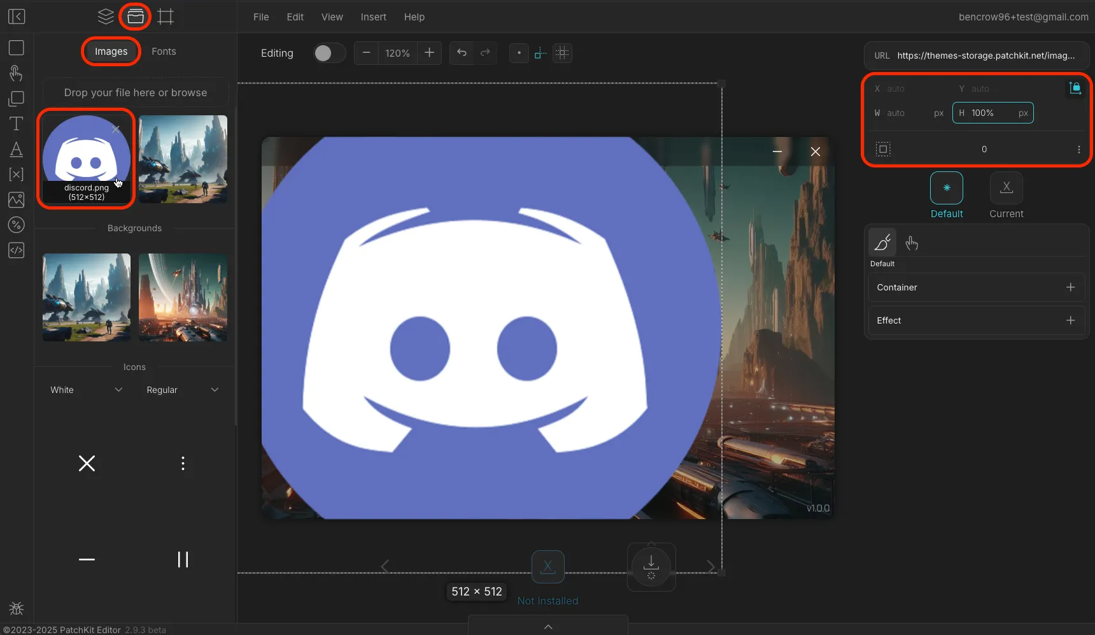
Task: Switch to the Images tab
Action: (x=111, y=52)
